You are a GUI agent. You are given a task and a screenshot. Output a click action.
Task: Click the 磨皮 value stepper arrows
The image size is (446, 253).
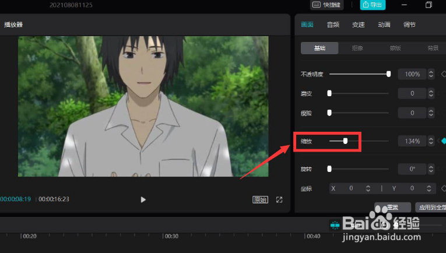coord(431,93)
